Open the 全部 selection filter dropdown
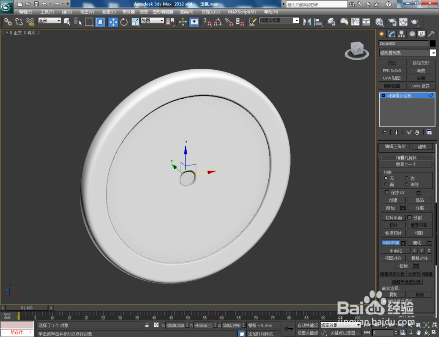The height and width of the screenshot is (337, 439). (50, 21)
